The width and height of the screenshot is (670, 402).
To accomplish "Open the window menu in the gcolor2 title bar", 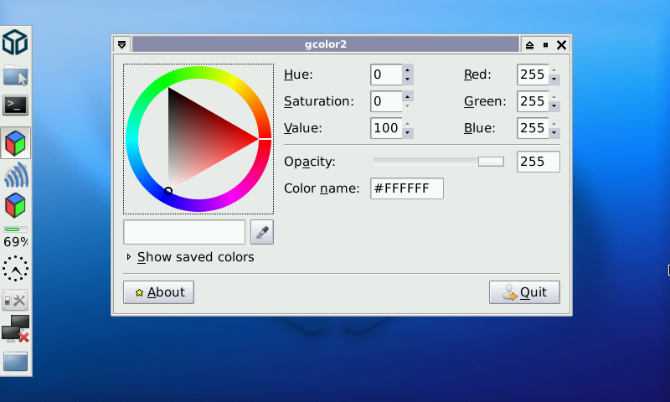I will [121, 44].
